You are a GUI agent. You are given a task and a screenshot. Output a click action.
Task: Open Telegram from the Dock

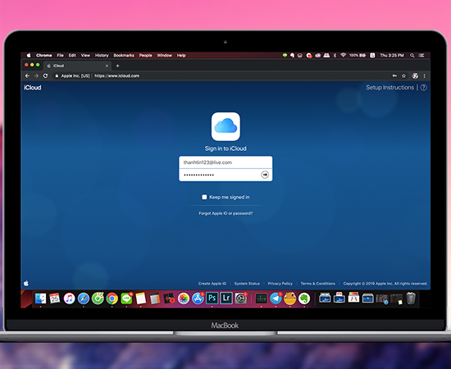click(x=276, y=298)
